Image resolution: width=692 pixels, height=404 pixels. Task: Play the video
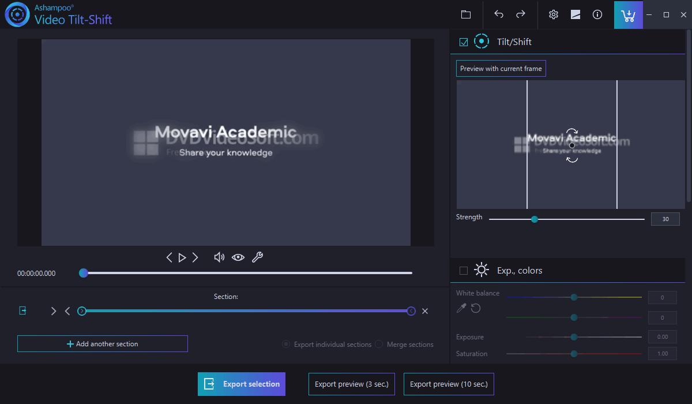click(x=182, y=257)
